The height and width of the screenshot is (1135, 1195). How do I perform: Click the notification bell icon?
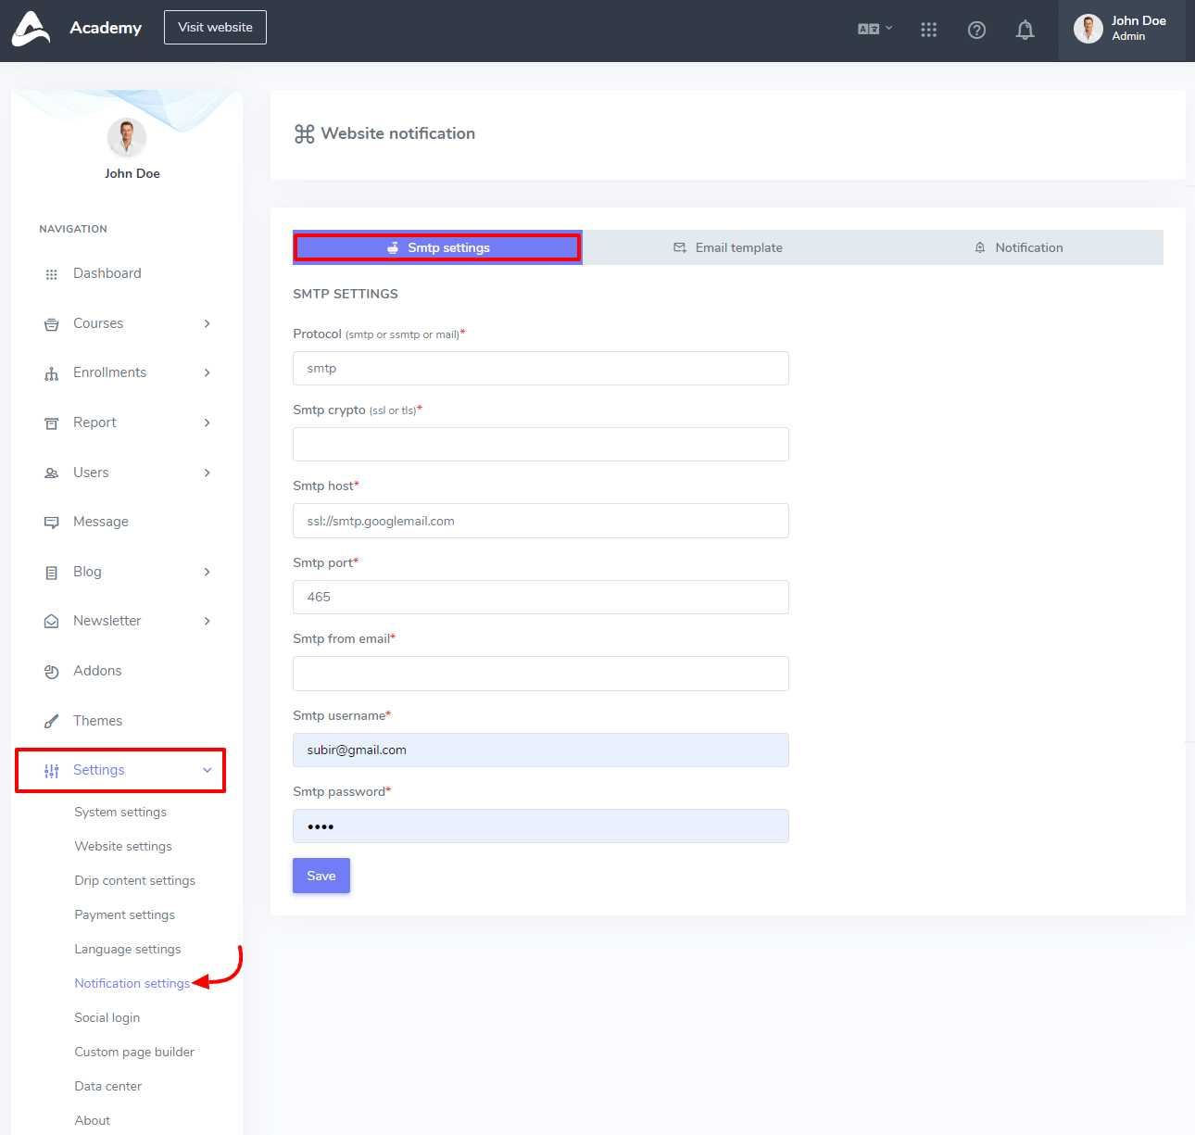click(1025, 31)
